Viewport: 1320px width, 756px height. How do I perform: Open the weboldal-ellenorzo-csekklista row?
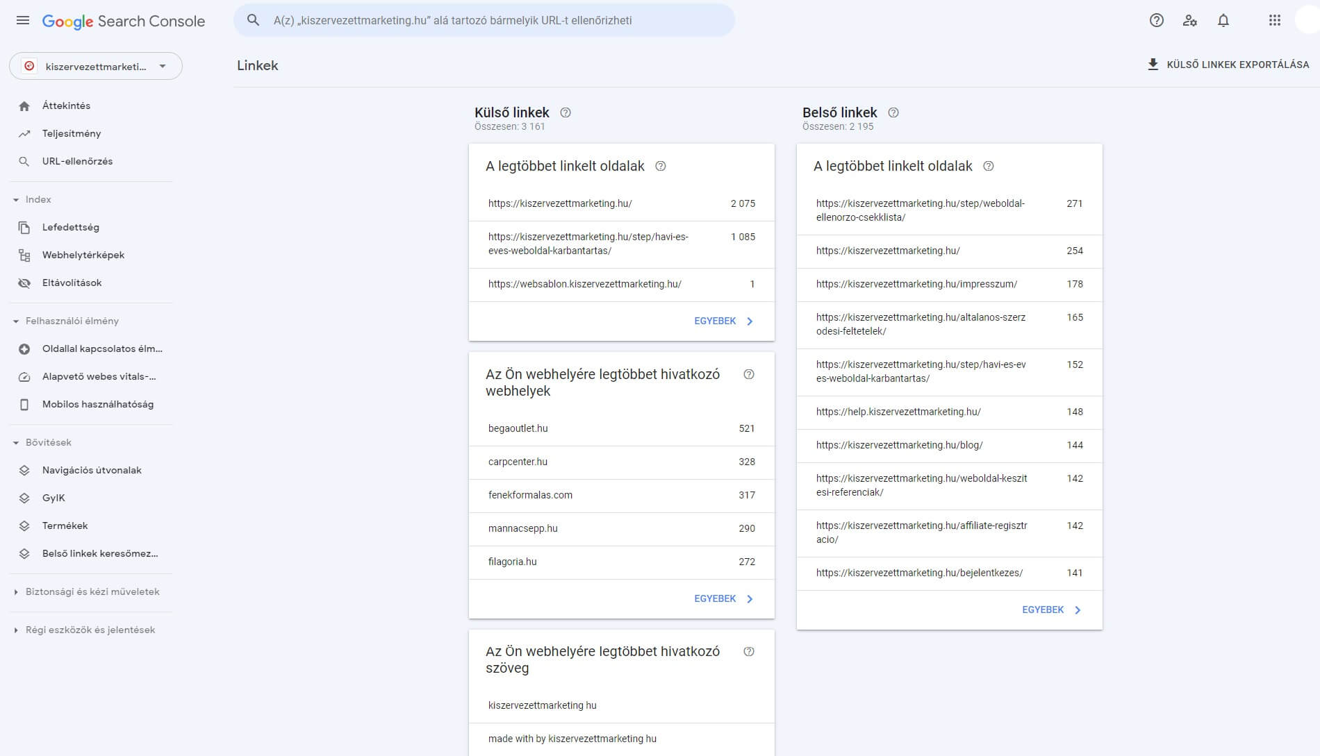click(950, 210)
